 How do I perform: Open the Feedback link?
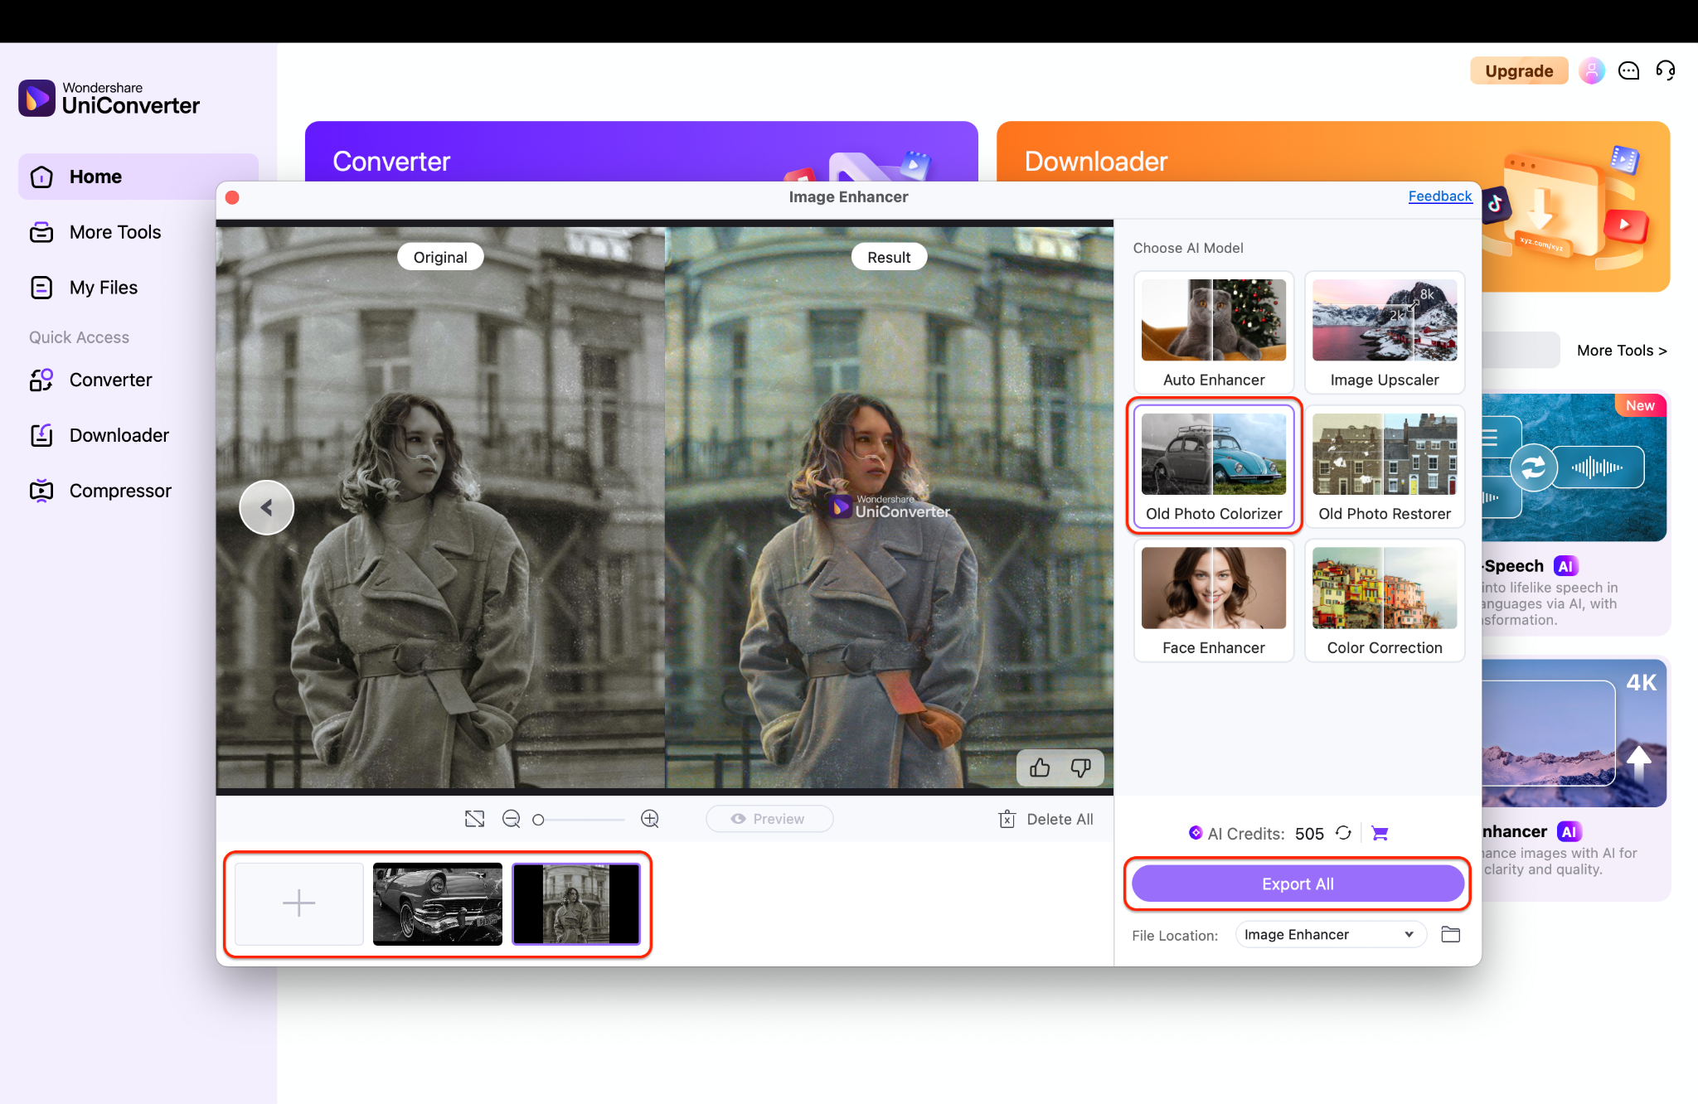pos(1439,196)
